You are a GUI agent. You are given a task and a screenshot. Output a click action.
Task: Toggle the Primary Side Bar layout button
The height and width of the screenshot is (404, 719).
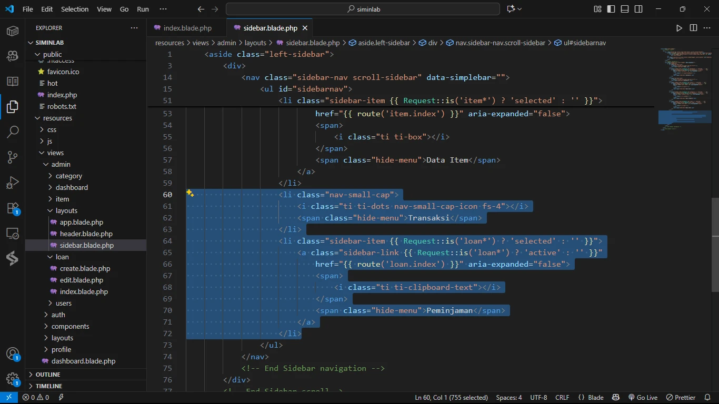[x=611, y=9]
